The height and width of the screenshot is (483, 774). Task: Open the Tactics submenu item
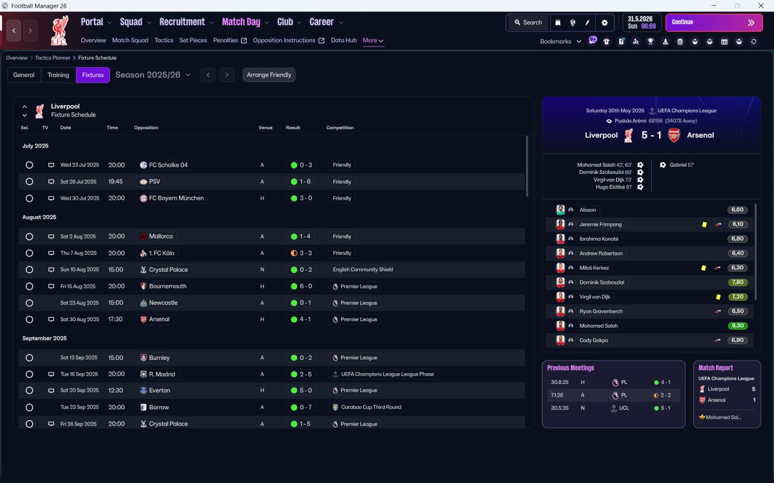(x=164, y=40)
